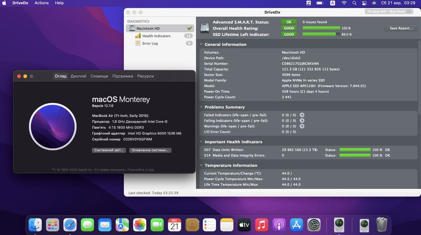
Task: Click the green OK S.M.A.R.T. status badge
Action: tap(289, 22)
